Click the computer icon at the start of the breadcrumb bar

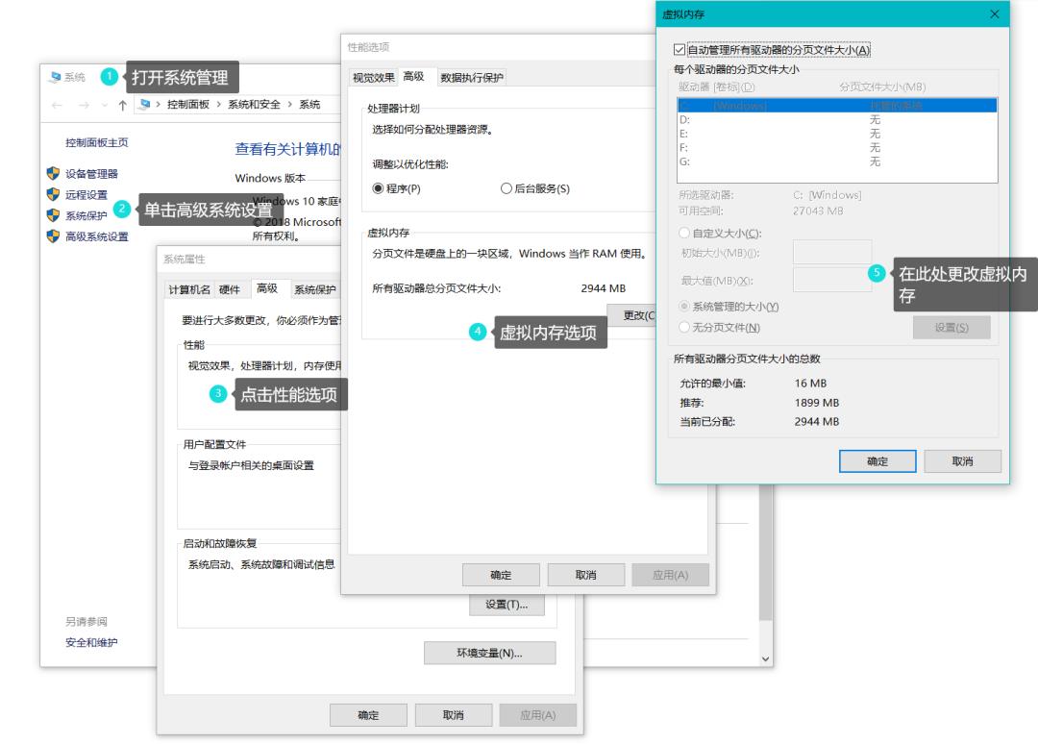click(144, 103)
